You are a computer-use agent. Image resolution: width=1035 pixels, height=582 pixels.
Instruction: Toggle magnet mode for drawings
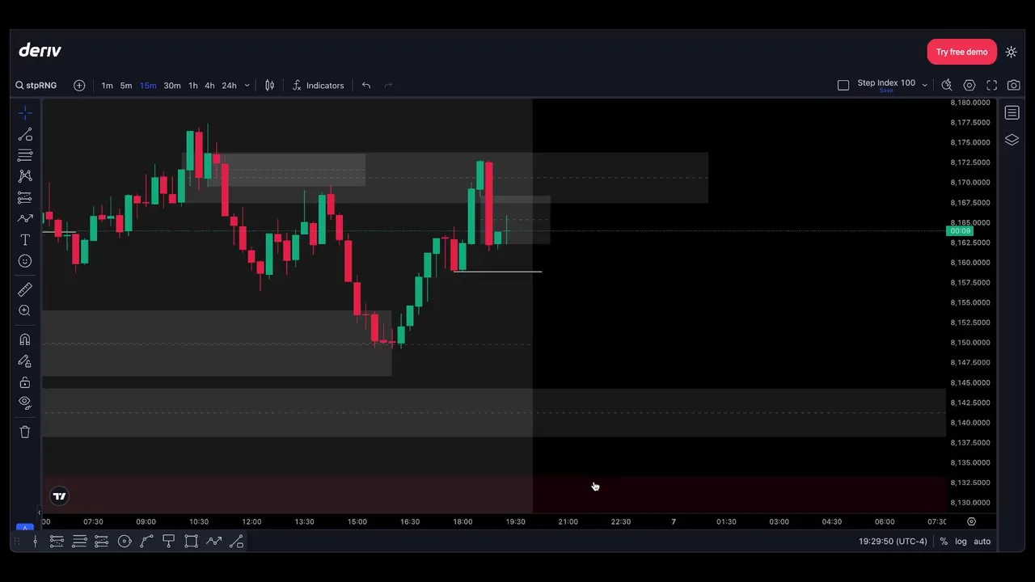point(25,339)
